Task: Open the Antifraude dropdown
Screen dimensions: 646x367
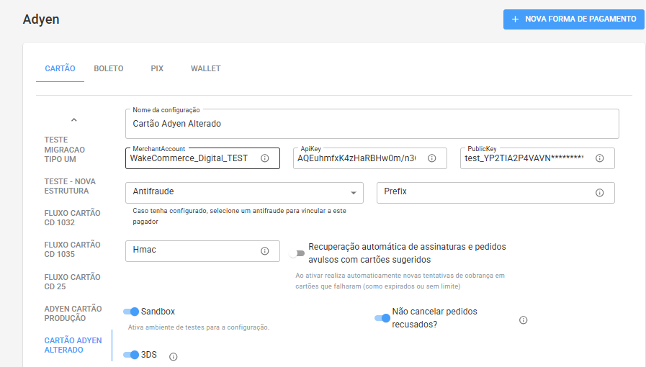Action: pyautogui.click(x=244, y=193)
